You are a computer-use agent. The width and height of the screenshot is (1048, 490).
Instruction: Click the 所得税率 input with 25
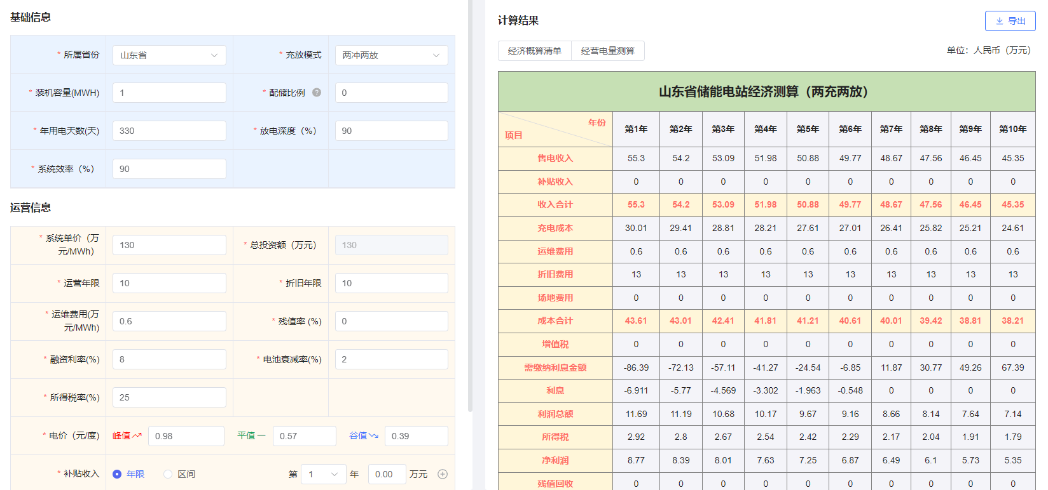169,397
